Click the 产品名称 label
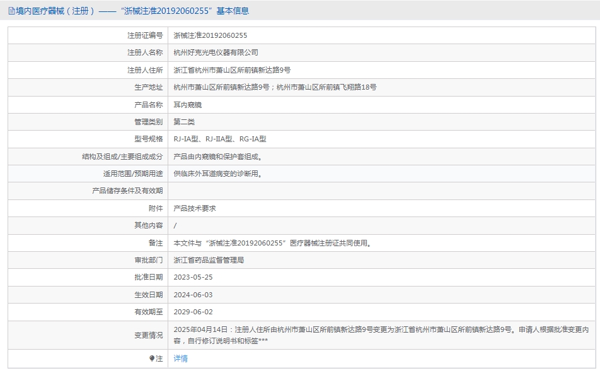 [x=149, y=105]
